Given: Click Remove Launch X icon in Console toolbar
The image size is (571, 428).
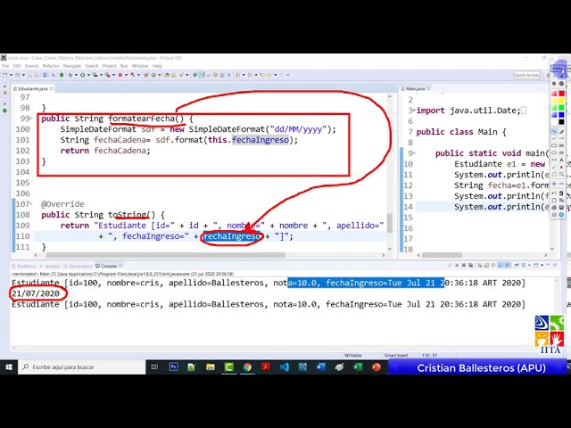Looking at the screenshot, I should (464, 266).
